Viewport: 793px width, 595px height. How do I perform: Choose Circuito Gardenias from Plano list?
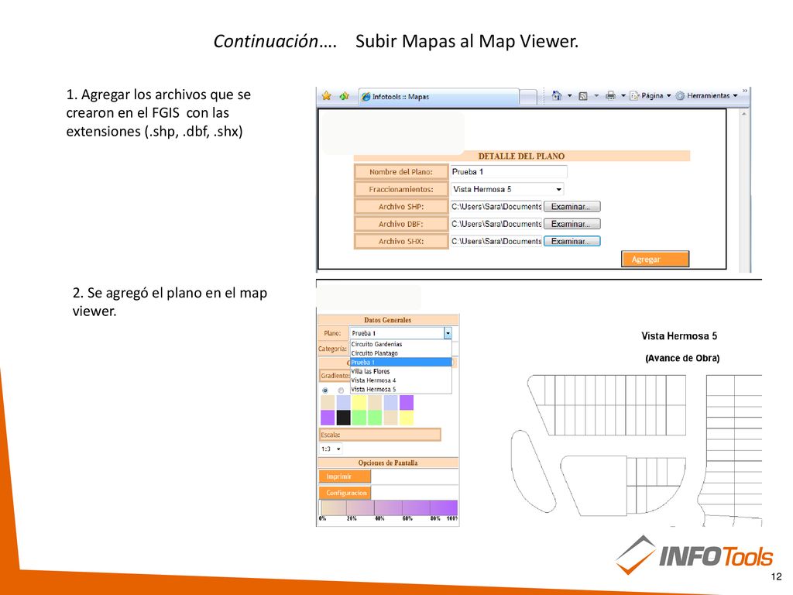400,344
